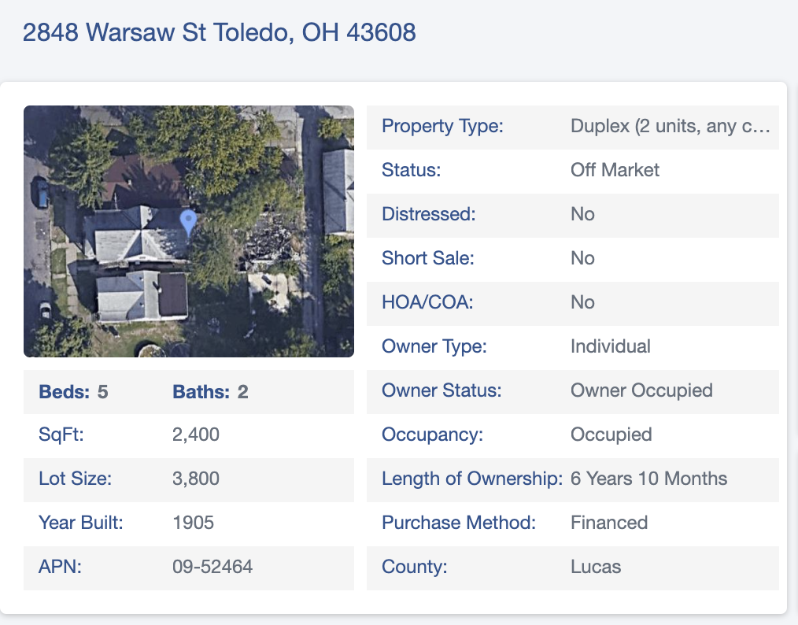798x625 pixels.
Task: Select the address heading 2848 Warsaw St
Action: [x=220, y=32]
